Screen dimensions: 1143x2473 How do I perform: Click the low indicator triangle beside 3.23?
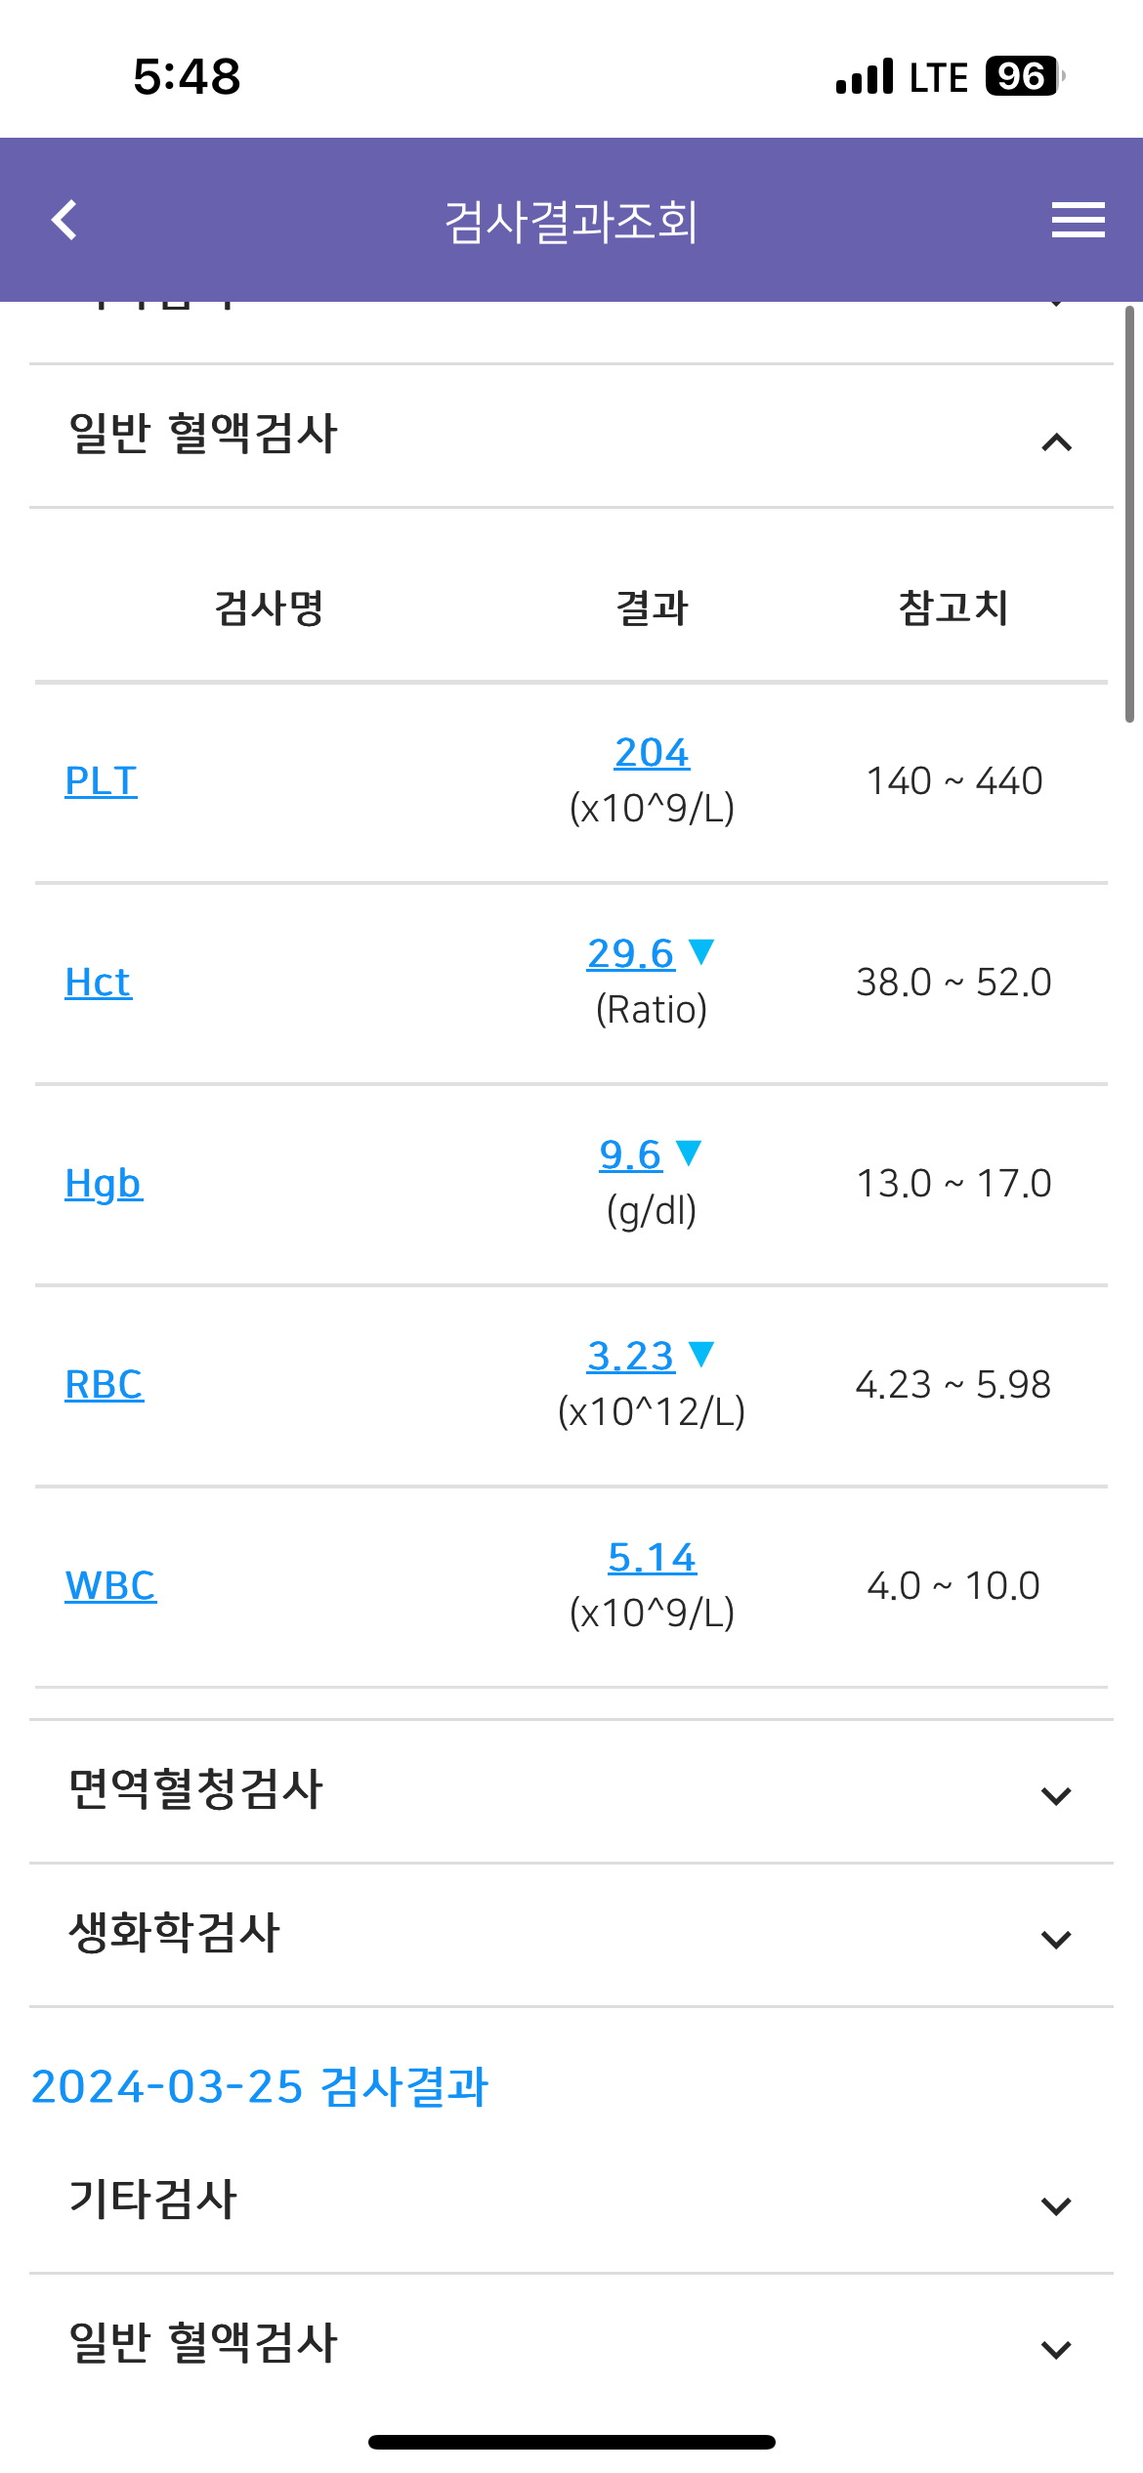pyautogui.click(x=701, y=1354)
